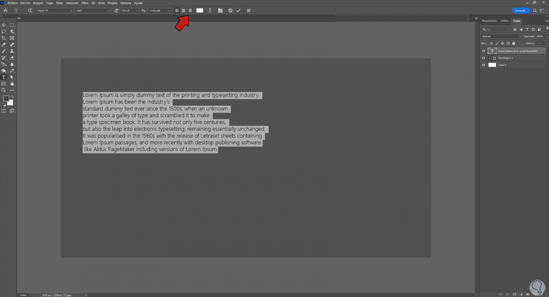Select the Path Selection tool
Screen dimensions: 549x297
click(x=12, y=77)
